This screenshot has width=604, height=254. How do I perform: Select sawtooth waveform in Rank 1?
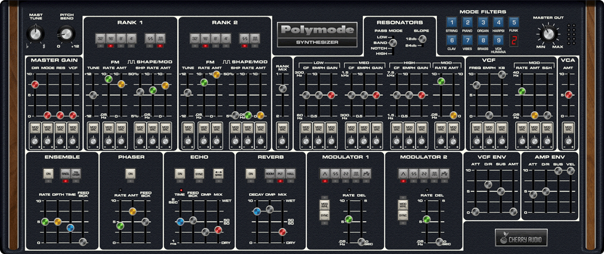click(x=149, y=38)
